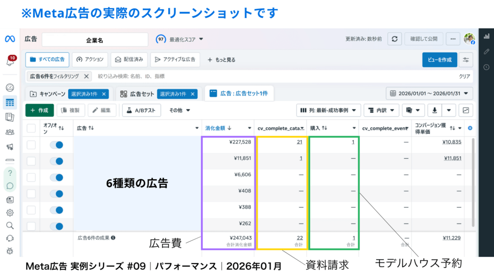
Task: Open the 消化金額 column menu arrow
Action: (x=249, y=128)
